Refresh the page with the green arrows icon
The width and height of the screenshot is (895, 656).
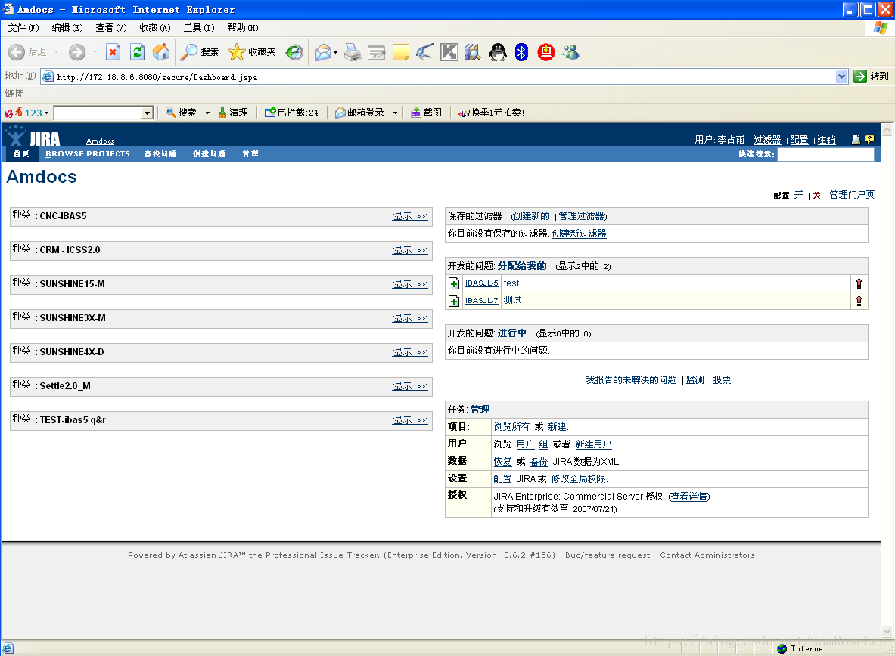(x=137, y=52)
